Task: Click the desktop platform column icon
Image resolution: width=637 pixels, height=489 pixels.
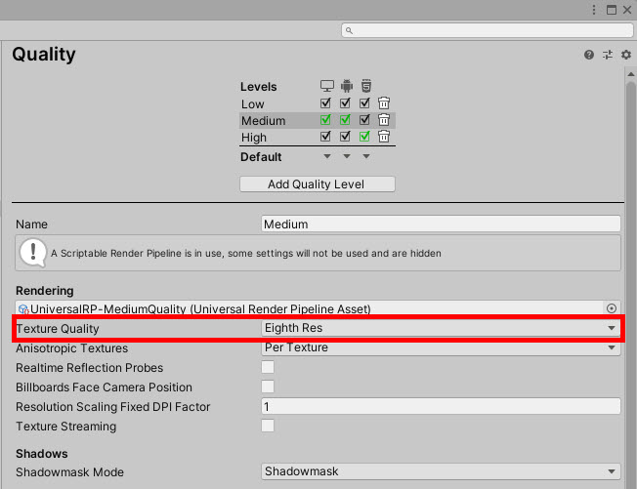Action: tap(326, 86)
